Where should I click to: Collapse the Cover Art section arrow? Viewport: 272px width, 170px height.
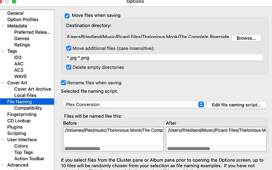[4, 83]
